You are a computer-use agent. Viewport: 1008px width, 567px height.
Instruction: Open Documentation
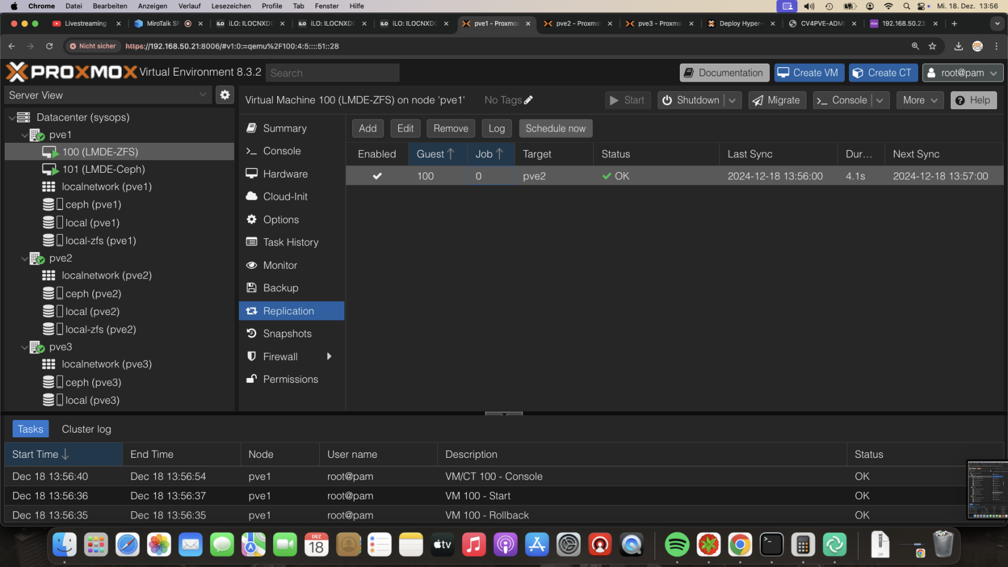pyautogui.click(x=724, y=73)
